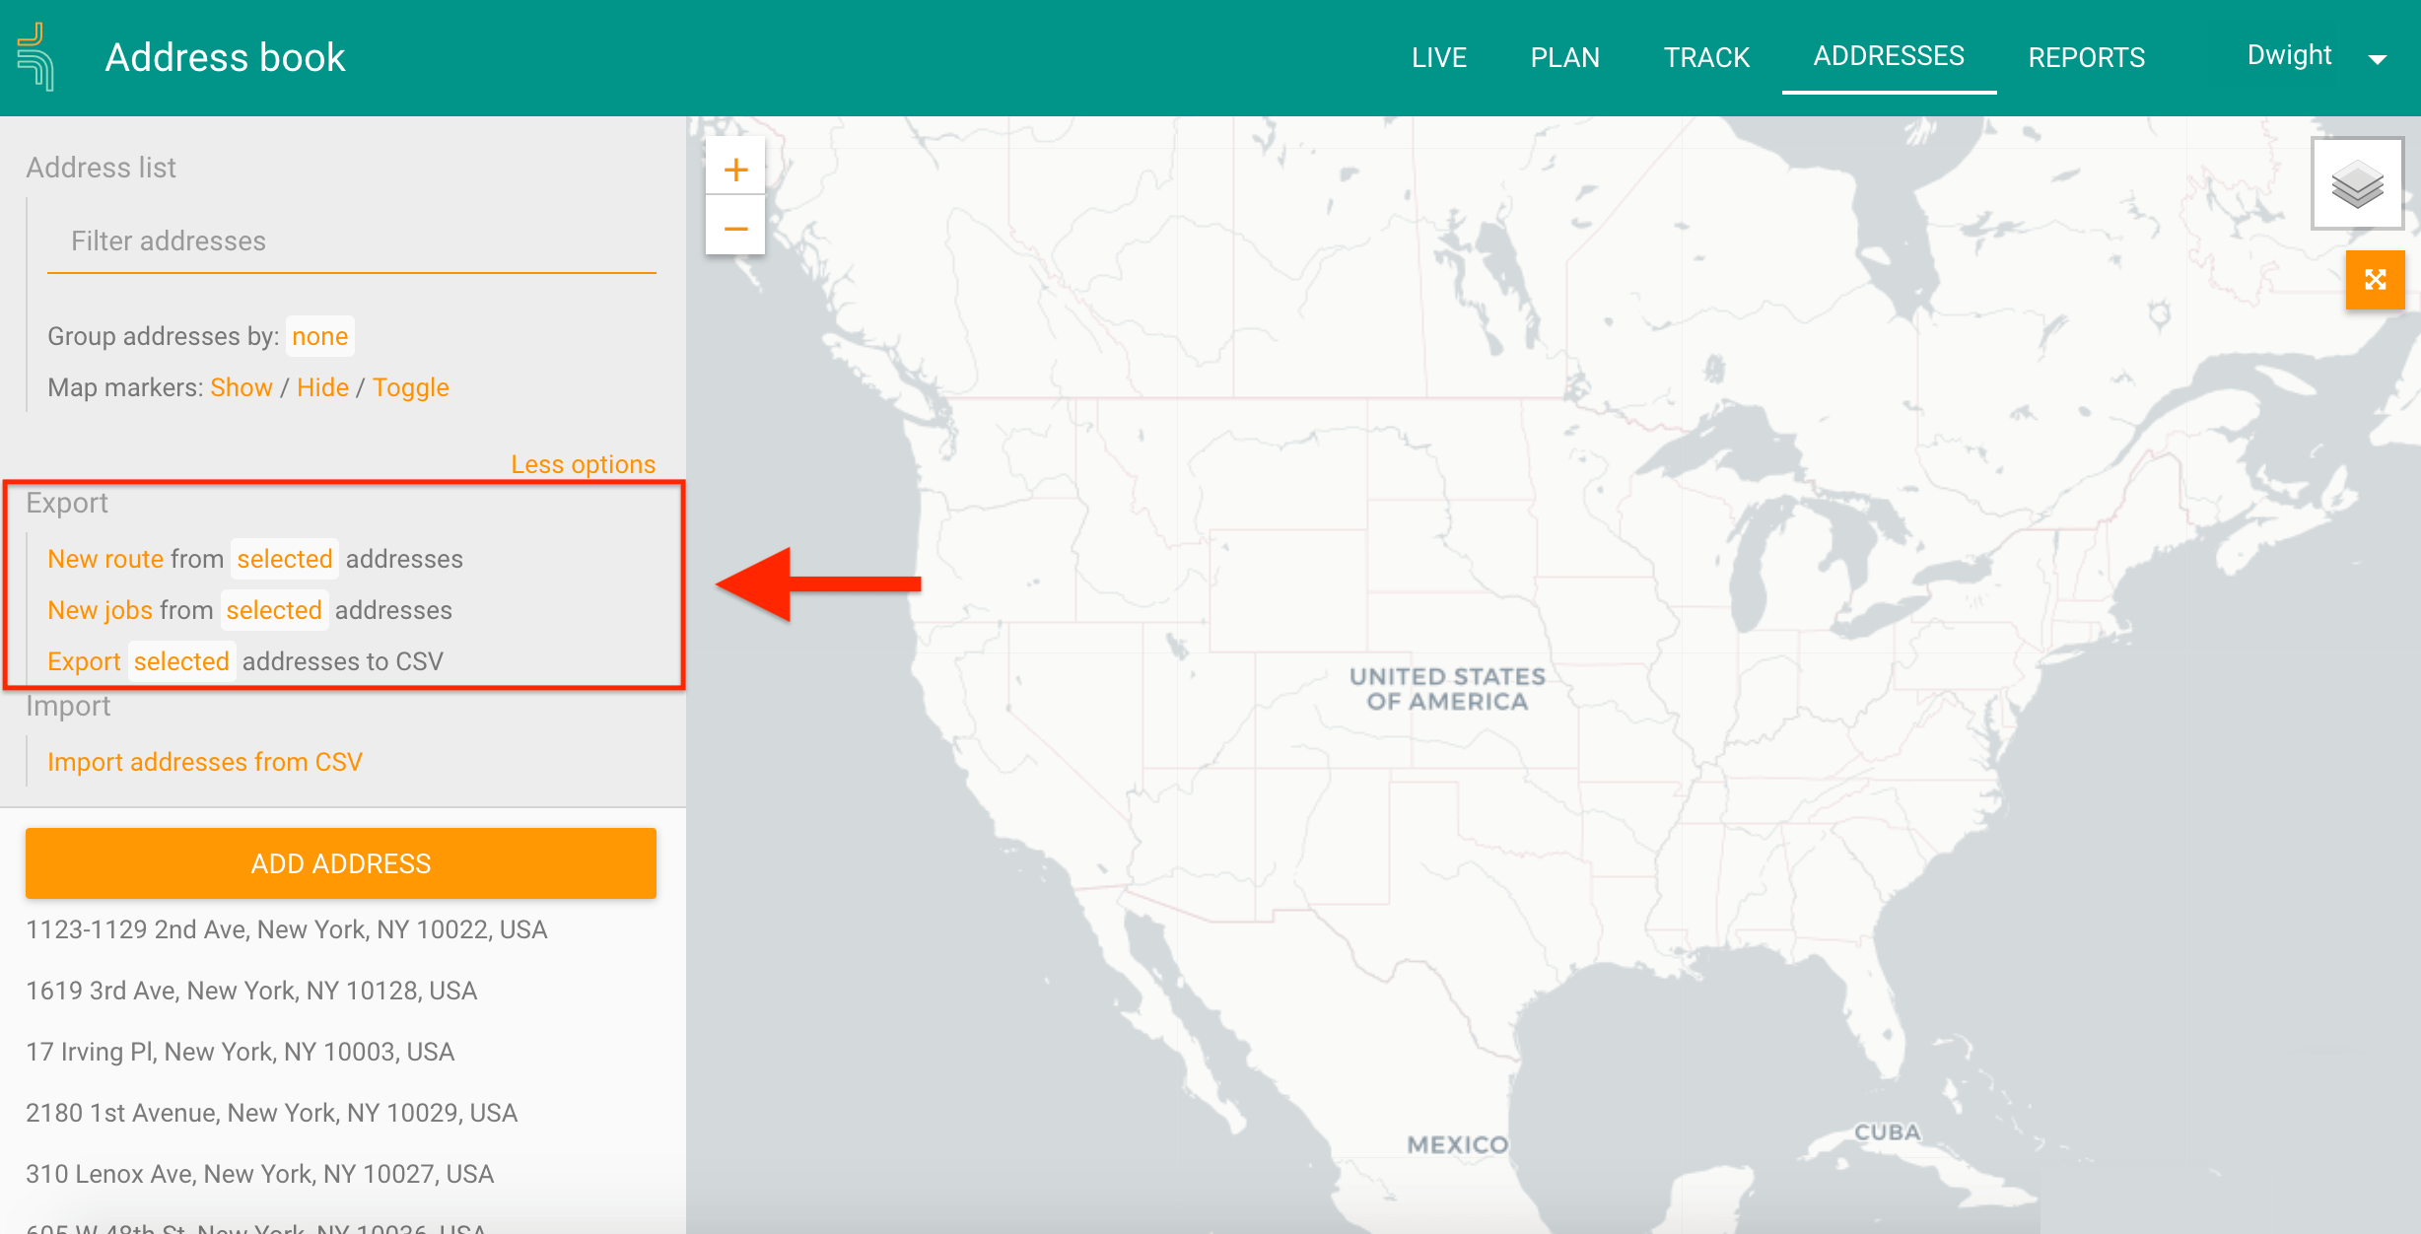Select the 17 Irving Pl address entry
The image size is (2421, 1234).
[x=241, y=1051]
